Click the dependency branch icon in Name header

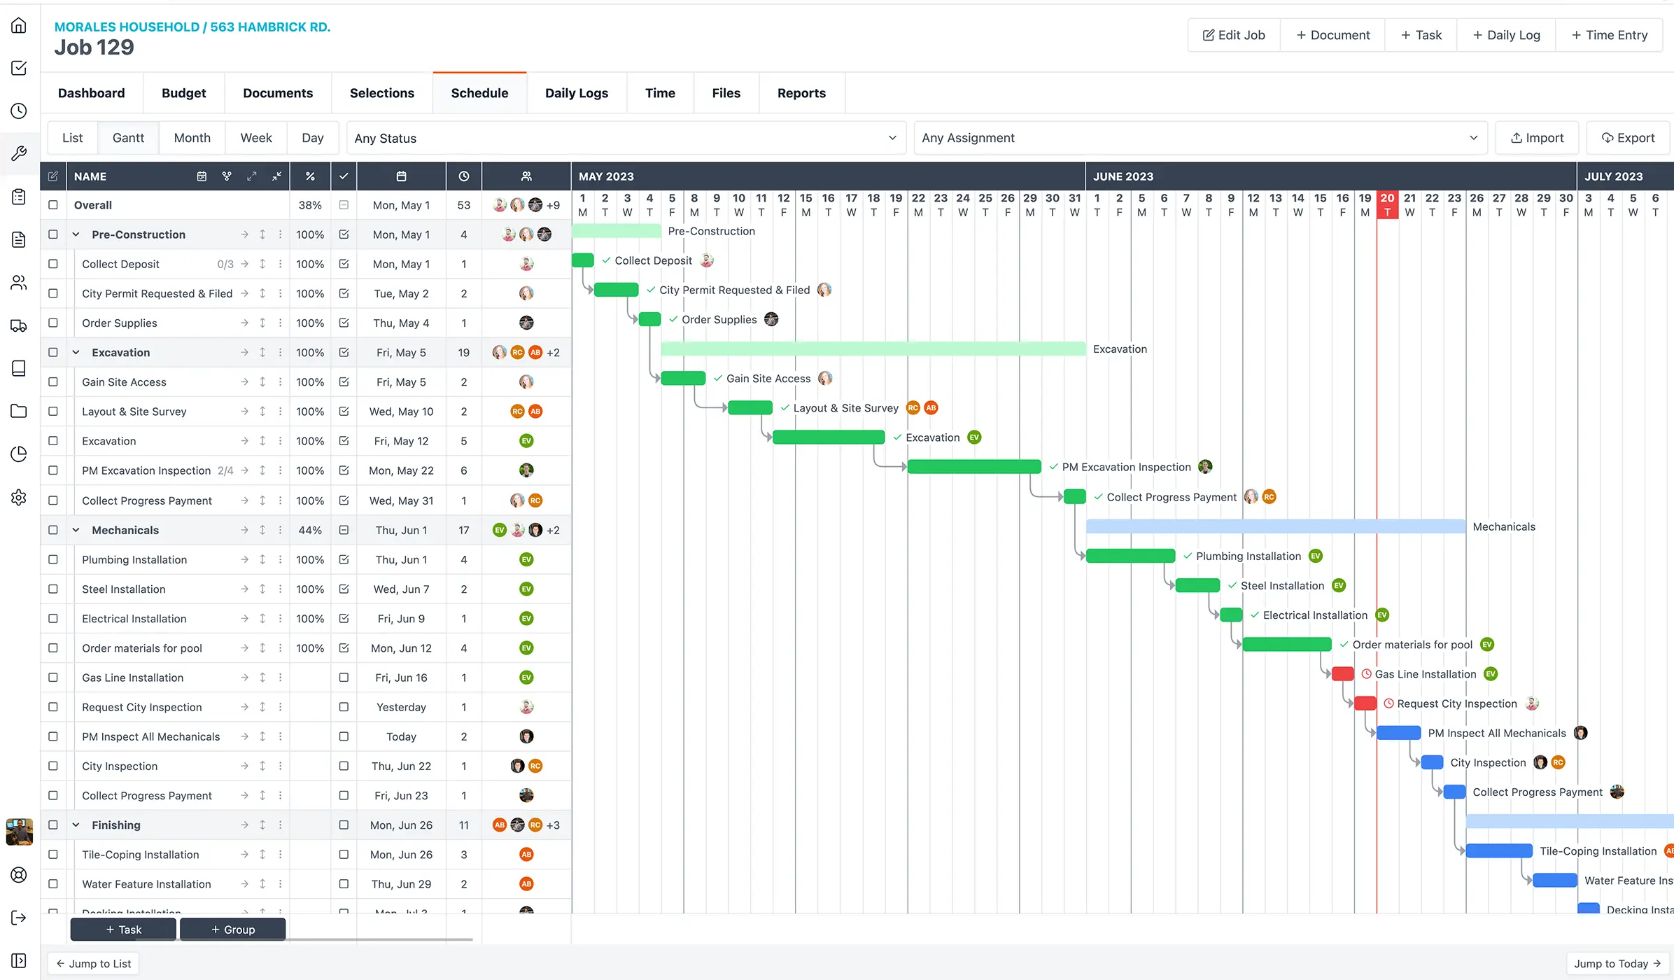pos(227,176)
